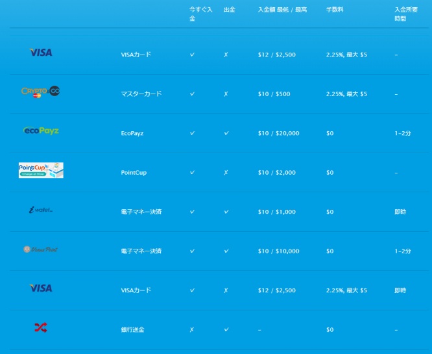
Task: Select the EcoPayz method name
Action: tap(132, 133)
